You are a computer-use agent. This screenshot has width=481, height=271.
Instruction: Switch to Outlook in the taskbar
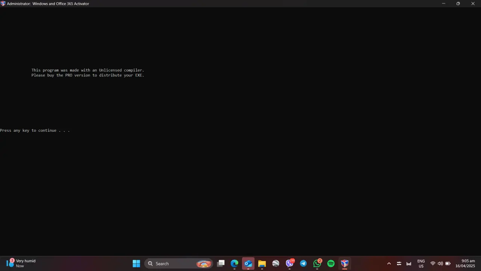[248, 263]
